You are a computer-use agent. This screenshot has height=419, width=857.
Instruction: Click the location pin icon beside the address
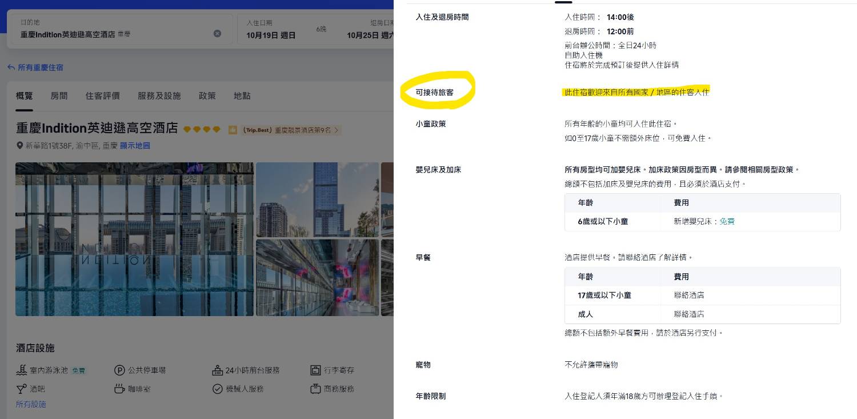pos(20,146)
